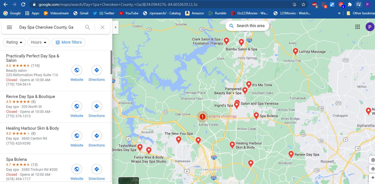Image resolution: width=375 pixels, height=184 pixels.
Task: Open the Chrome profile avatar in toolbar
Action: tap(367, 4)
